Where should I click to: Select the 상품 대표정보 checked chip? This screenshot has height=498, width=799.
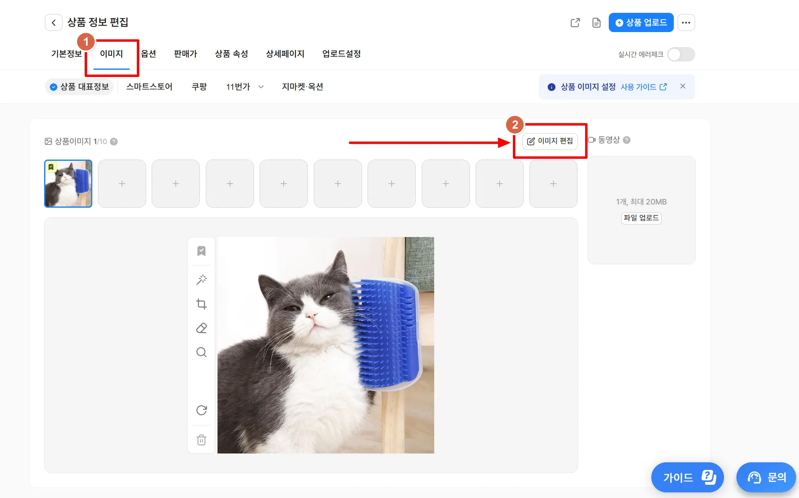click(79, 87)
